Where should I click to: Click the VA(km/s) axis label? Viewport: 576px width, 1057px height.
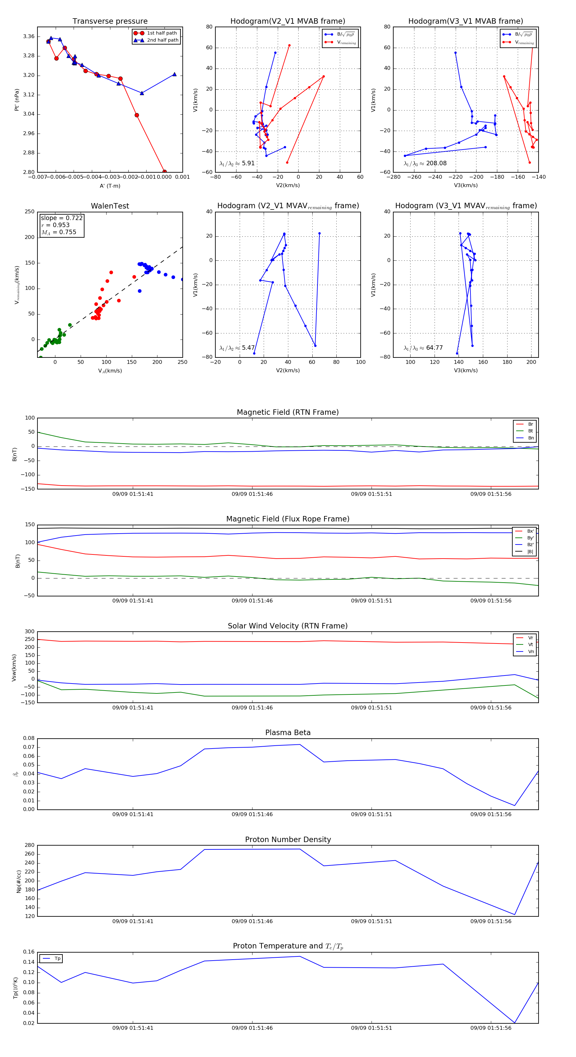pos(110,371)
